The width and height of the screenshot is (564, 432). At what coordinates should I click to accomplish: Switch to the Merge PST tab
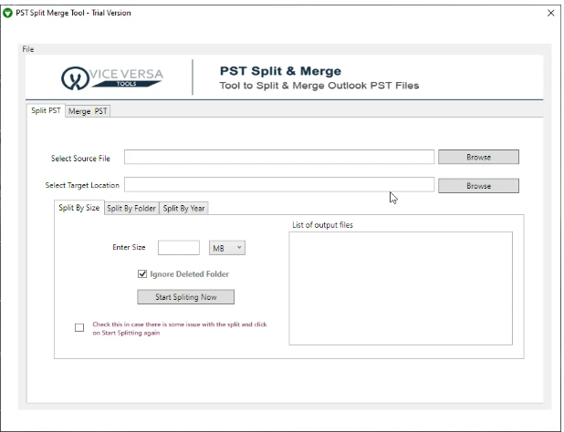click(88, 111)
